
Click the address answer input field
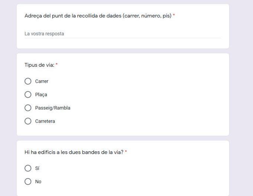click(x=122, y=34)
